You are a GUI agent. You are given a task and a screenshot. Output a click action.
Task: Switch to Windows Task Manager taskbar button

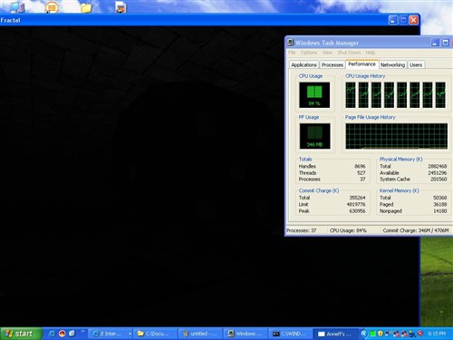246,334
